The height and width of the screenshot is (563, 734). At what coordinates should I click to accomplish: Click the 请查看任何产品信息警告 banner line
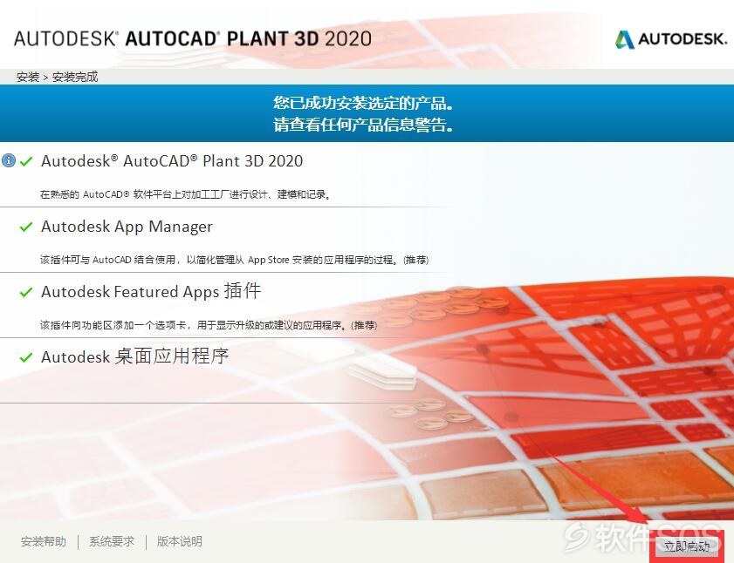point(363,125)
